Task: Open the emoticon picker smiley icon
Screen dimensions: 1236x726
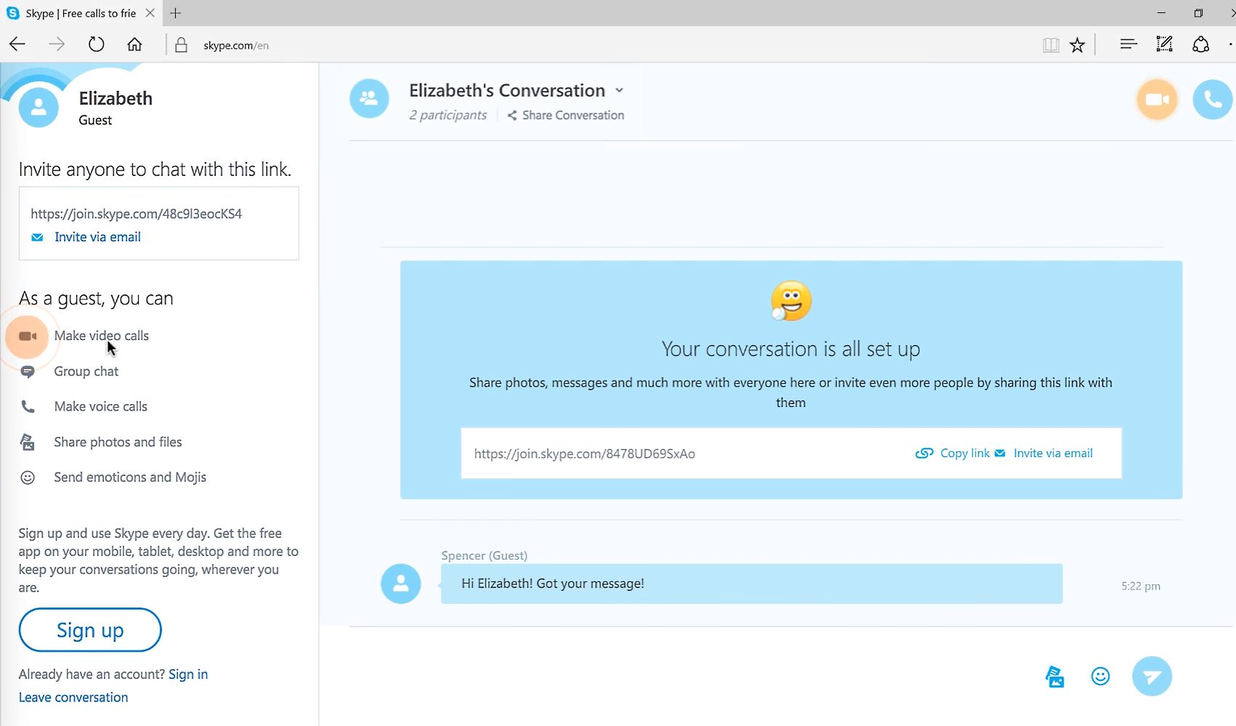Action: point(1100,677)
